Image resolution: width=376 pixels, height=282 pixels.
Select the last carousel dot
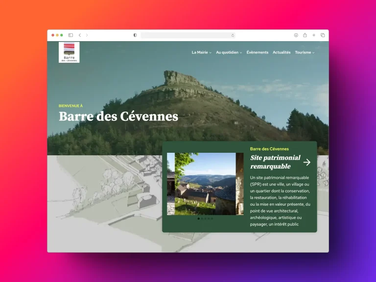(x=212, y=218)
